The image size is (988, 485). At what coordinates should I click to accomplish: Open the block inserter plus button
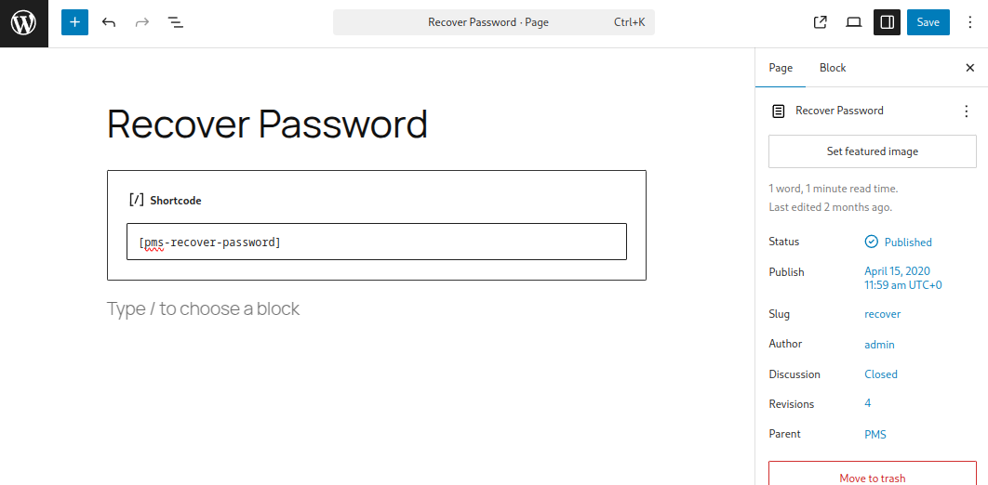(x=75, y=22)
